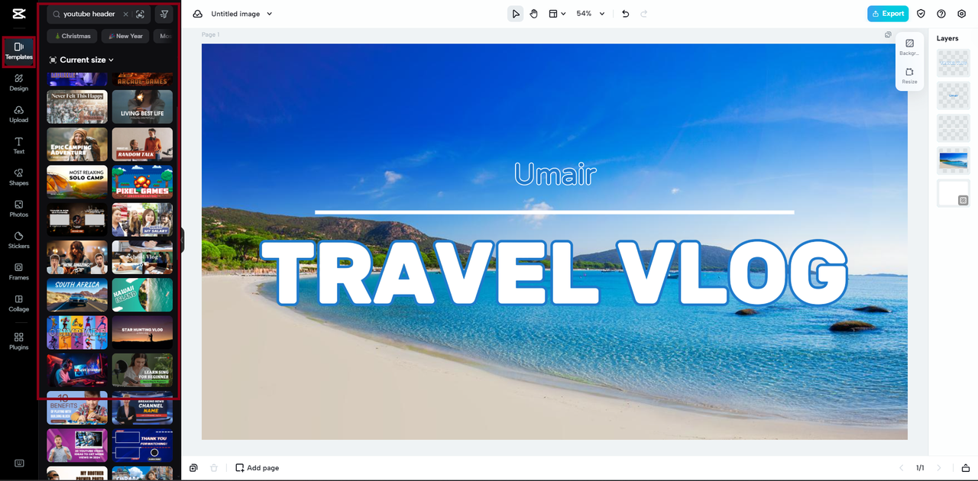
Task: Click the pages overview icon bottom left
Action: (x=193, y=468)
